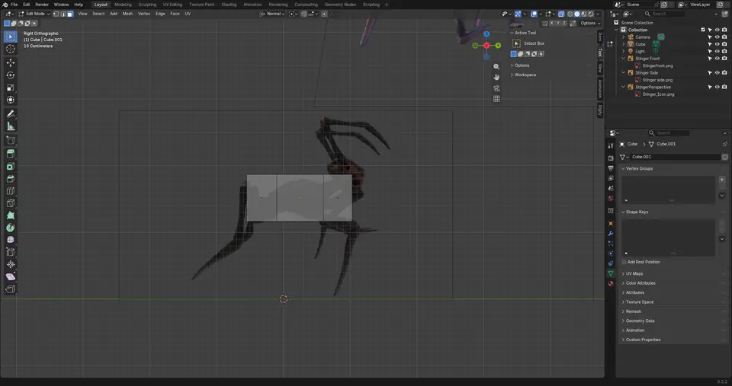This screenshot has height=386, width=732.
Task: Activate the Rotate tool
Action: (x=10, y=75)
